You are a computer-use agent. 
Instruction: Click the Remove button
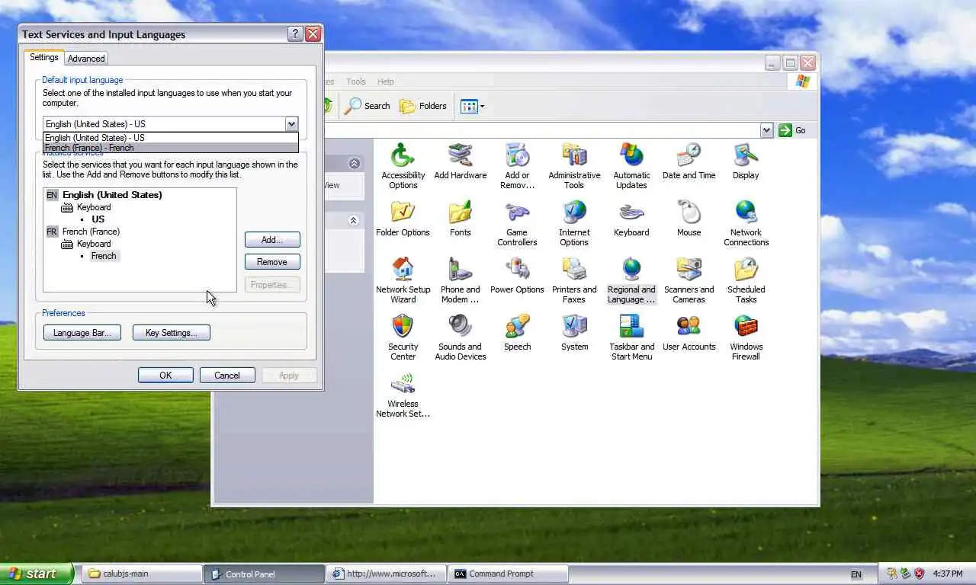(x=272, y=261)
